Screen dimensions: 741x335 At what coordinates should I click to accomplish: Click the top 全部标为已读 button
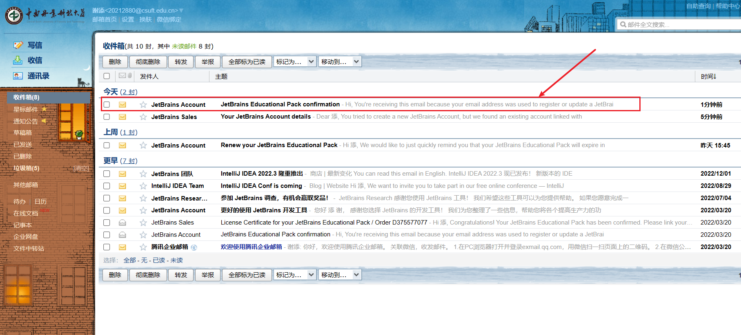[247, 62]
